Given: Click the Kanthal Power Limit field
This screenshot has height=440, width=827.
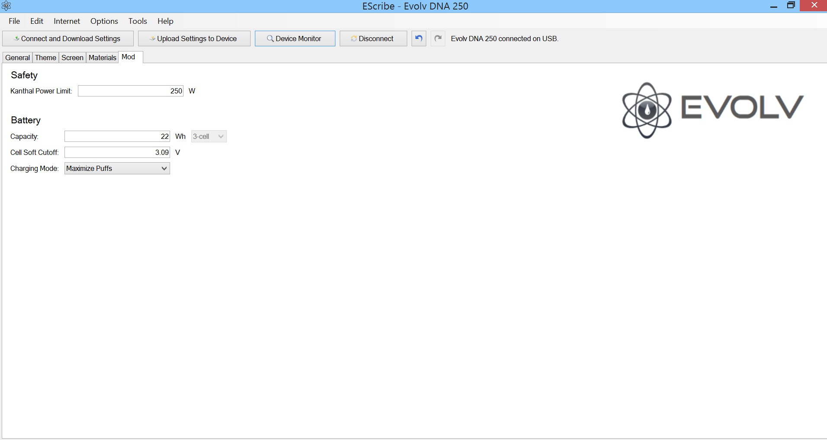Looking at the screenshot, I should pos(131,91).
